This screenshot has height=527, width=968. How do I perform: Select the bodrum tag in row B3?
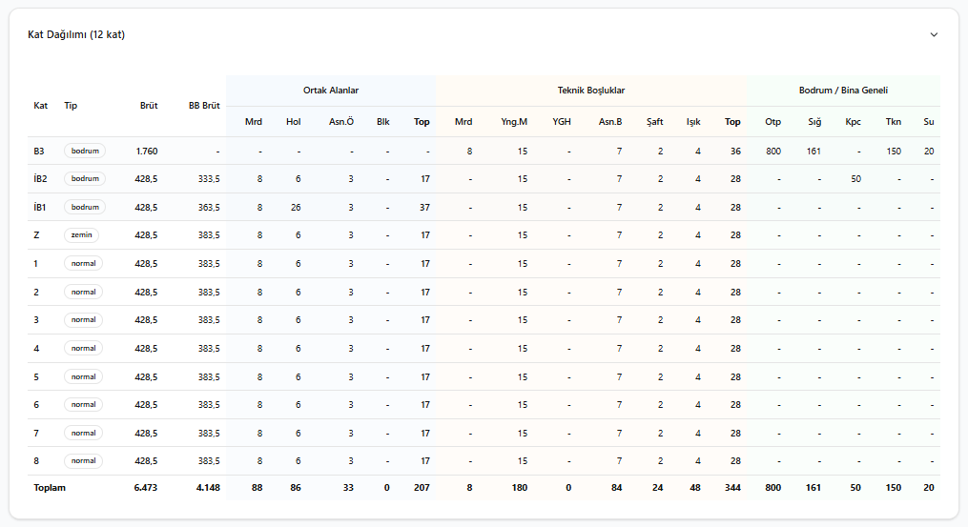[85, 151]
